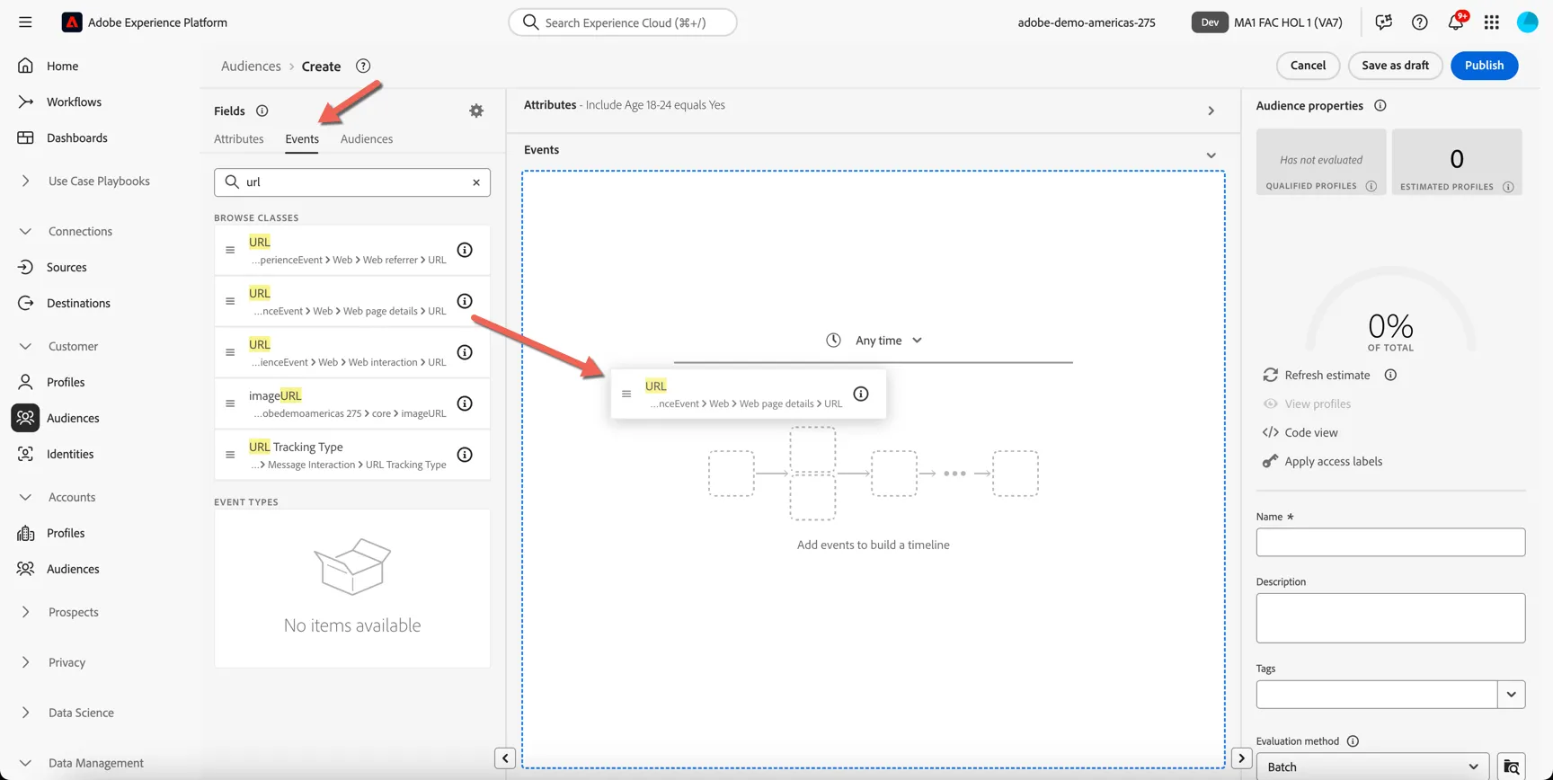1553x780 pixels.
Task: Collapse the Connections sidebar group
Action: [x=25, y=231]
